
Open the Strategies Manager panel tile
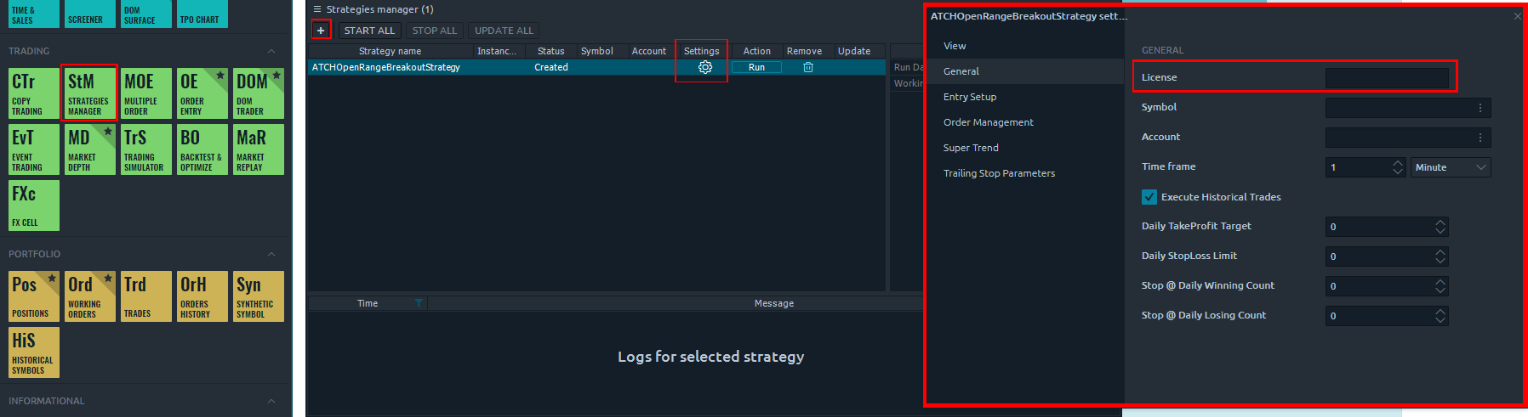coord(88,93)
